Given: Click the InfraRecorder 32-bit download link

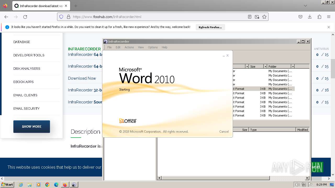Looking at the screenshot, I should tap(85, 90).
